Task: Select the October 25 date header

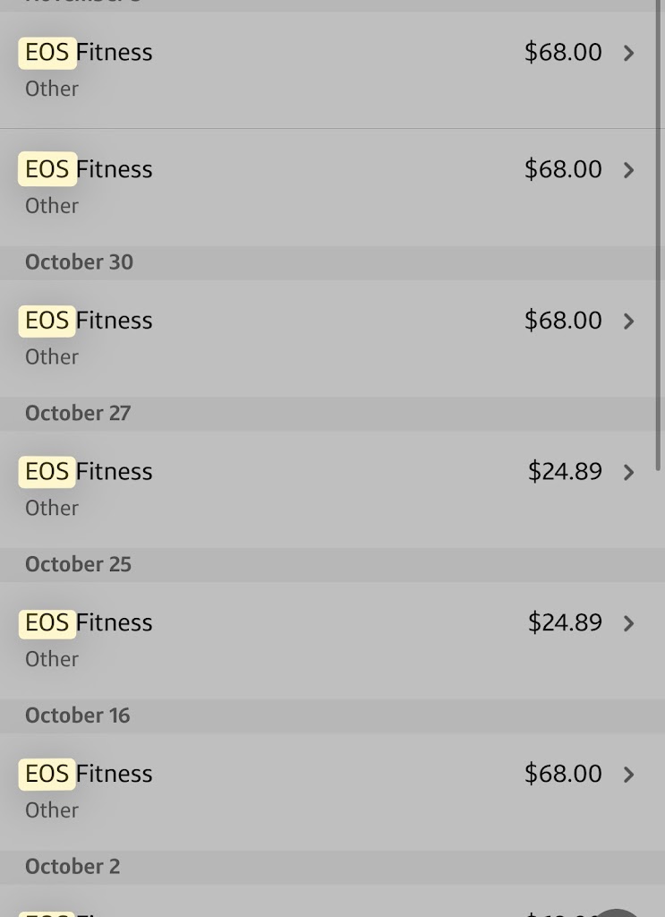Action: [x=78, y=565]
